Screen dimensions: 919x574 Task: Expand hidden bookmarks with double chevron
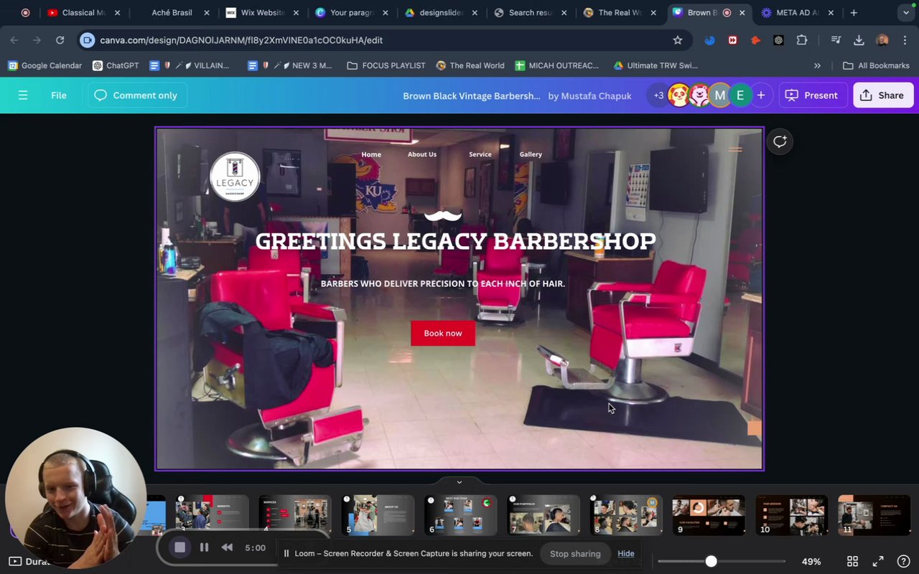817,65
